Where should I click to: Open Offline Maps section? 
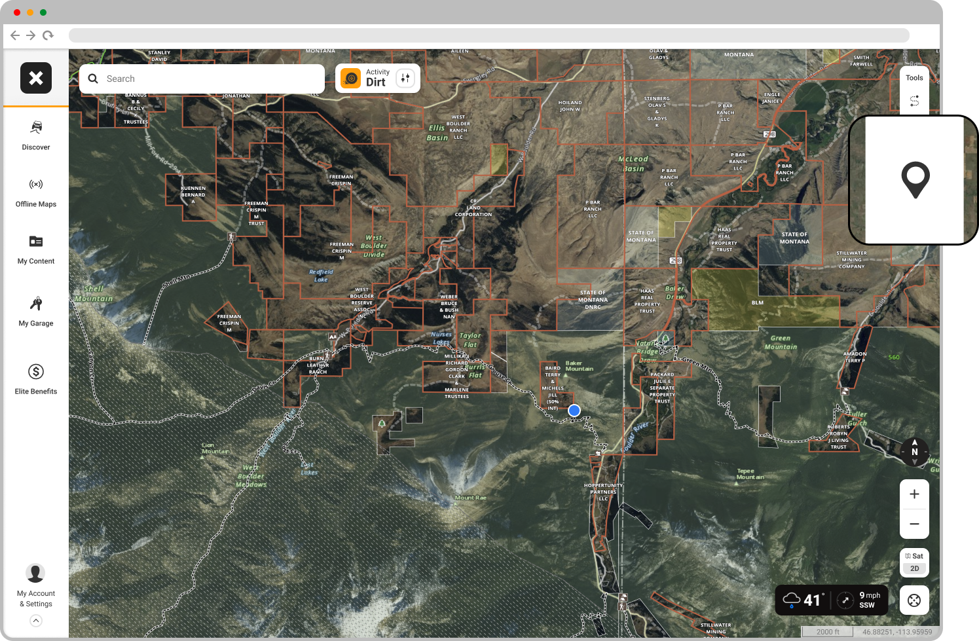36,193
